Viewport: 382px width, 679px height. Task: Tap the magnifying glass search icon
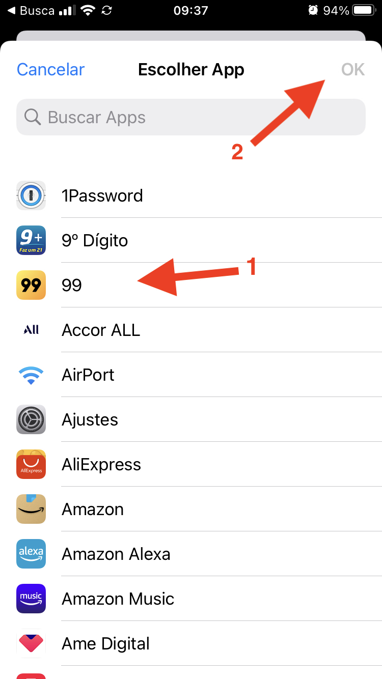click(x=33, y=118)
